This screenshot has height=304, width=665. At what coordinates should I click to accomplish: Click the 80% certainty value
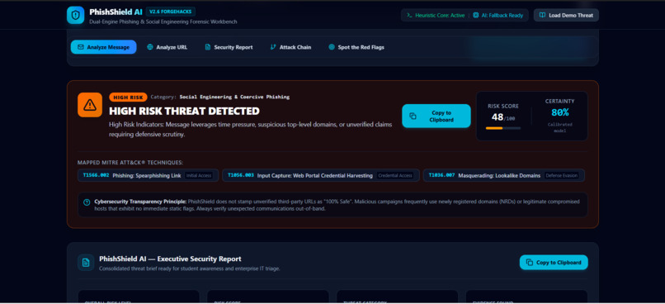[560, 112]
